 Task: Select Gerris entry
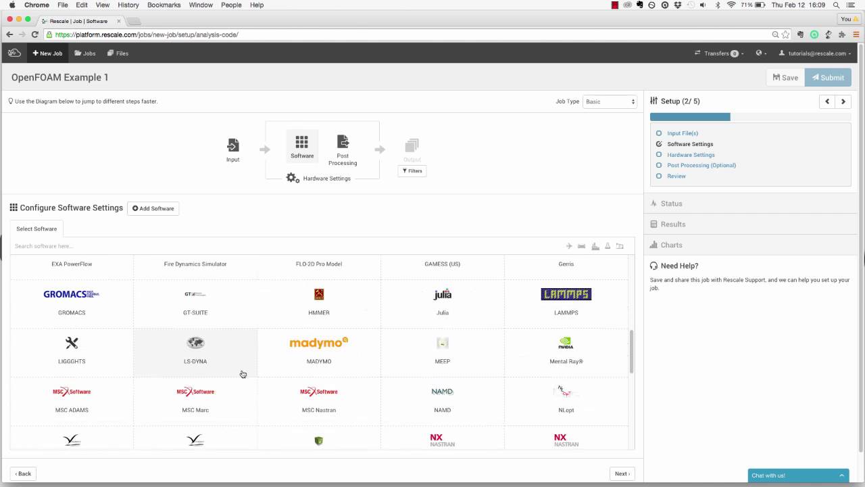coord(566,264)
